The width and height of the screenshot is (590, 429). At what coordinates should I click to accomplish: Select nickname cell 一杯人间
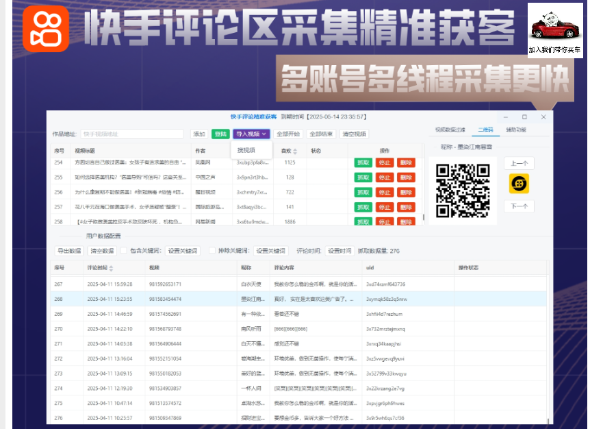coord(251,389)
